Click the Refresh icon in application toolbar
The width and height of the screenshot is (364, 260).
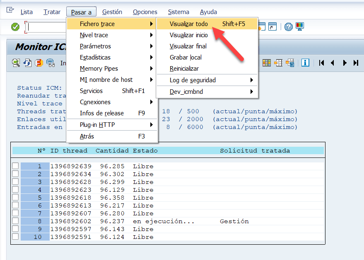(x=27, y=63)
